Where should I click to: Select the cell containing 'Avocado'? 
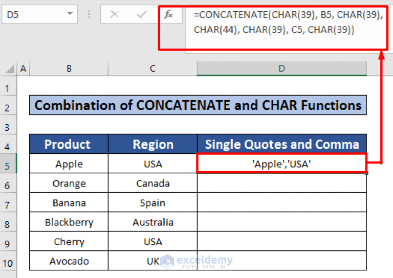[x=69, y=261]
